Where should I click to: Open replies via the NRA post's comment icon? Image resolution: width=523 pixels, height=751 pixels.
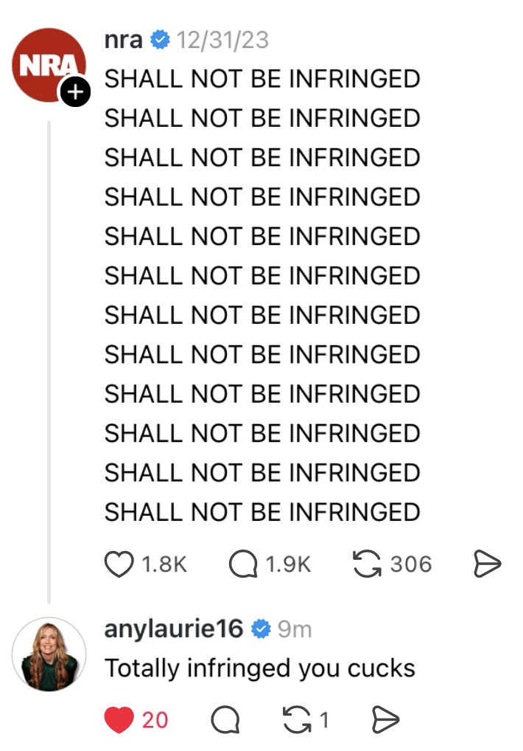coord(243,564)
